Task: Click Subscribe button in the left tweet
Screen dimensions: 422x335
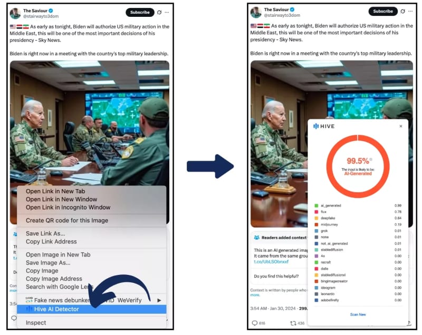Action: (x=140, y=12)
